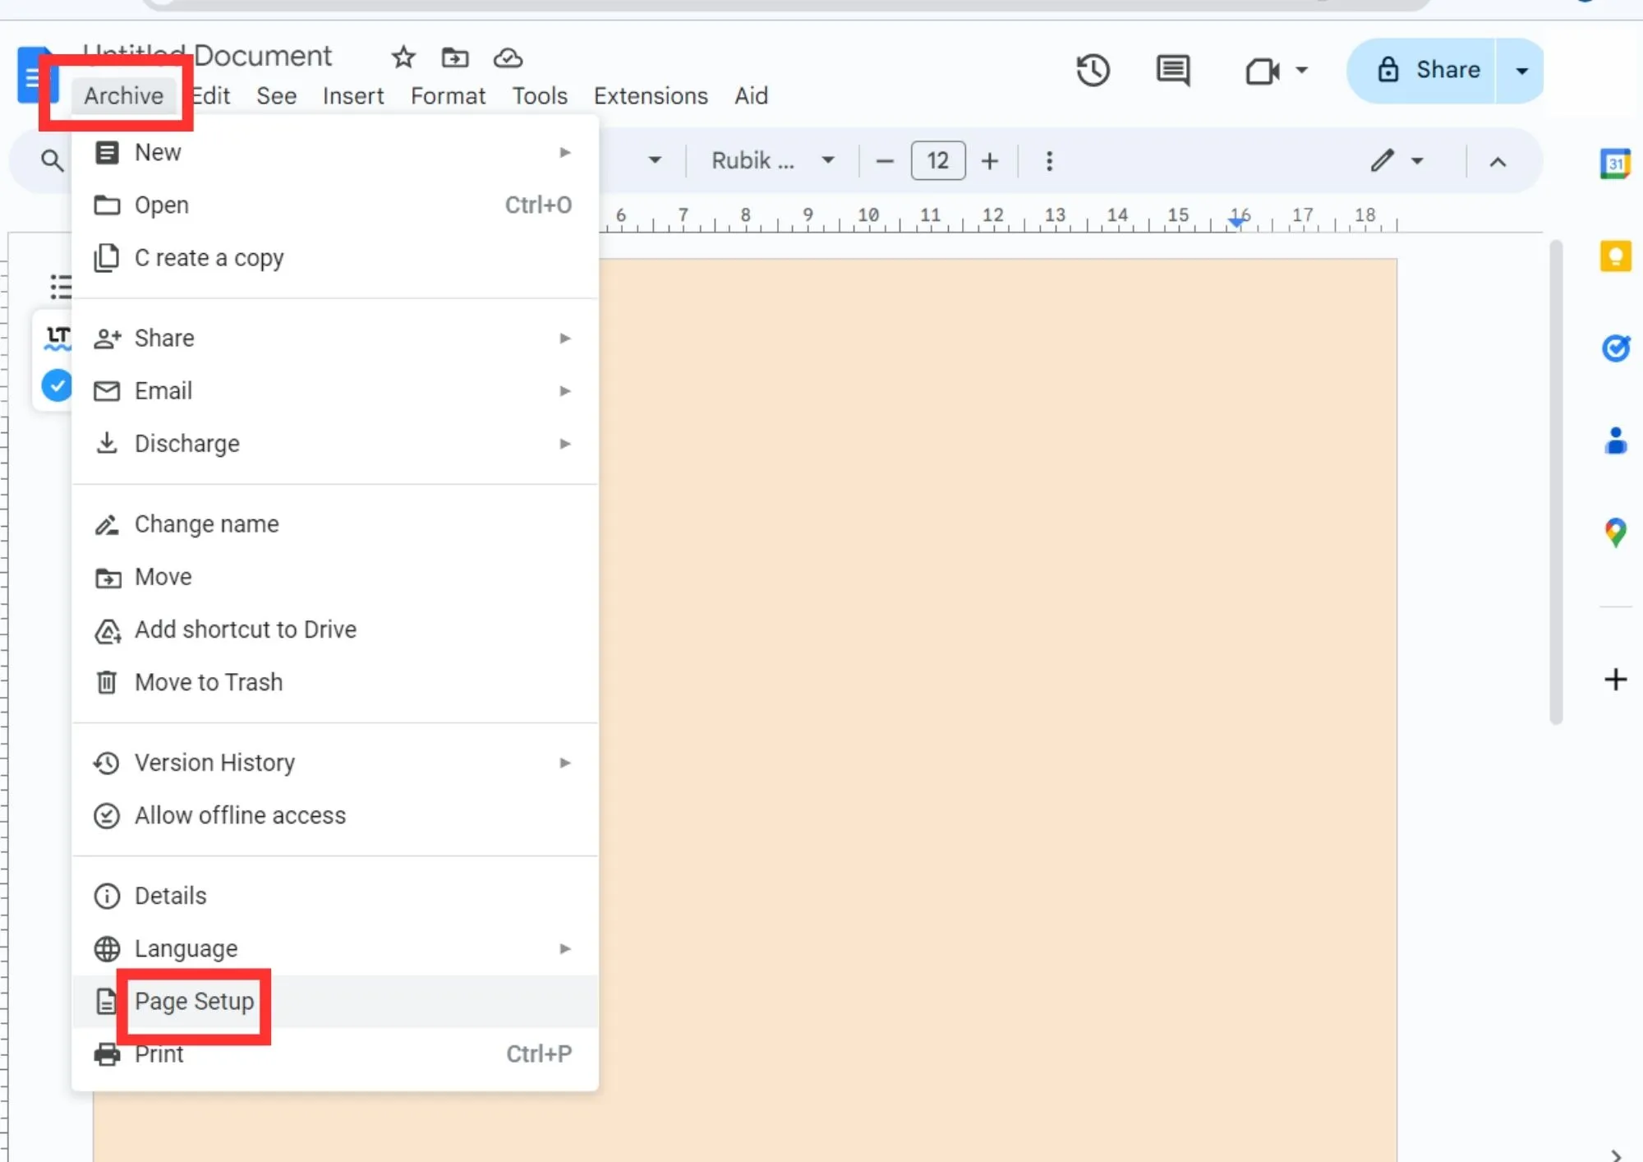The width and height of the screenshot is (1643, 1162).
Task: Open the Insert menu
Action: pos(353,96)
